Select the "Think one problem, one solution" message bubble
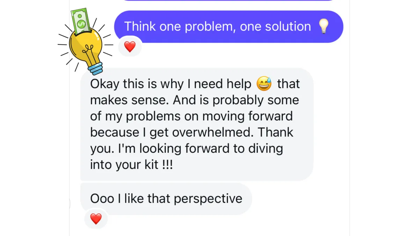419x236 pixels. 229,27
